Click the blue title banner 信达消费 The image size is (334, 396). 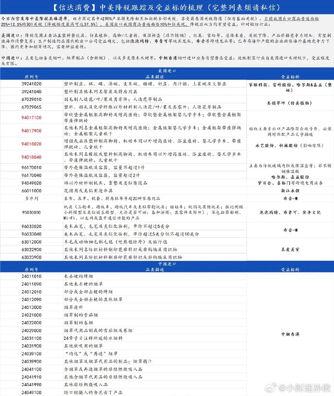(x=167, y=7)
